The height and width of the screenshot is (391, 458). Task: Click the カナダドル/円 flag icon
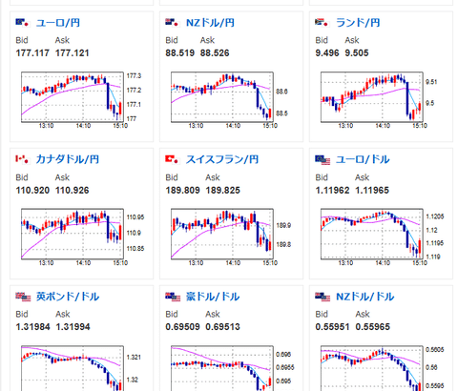(23, 159)
